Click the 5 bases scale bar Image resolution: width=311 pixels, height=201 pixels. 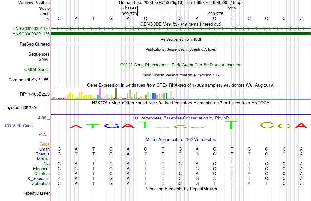(181, 8)
